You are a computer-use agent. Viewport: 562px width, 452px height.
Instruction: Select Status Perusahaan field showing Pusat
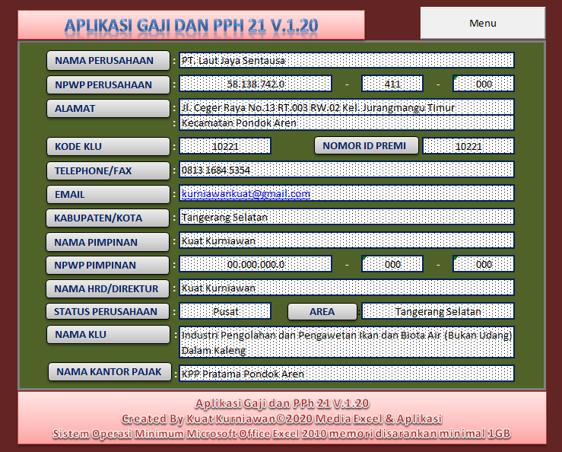225,311
